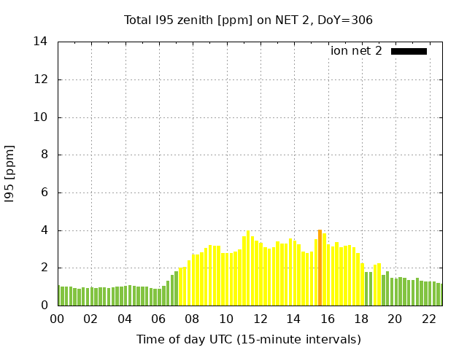Click the first yellow bar after 07:00
This screenshot has height=350, width=467.
click(x=180, y=287)
